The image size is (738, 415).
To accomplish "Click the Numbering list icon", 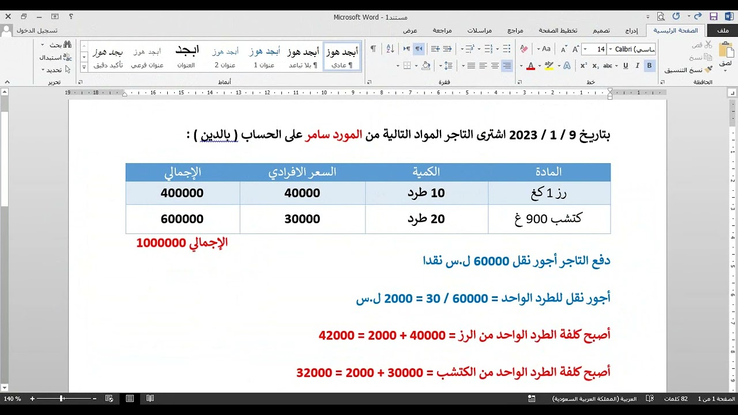I will pyautogui.click(x=488, y=49).
